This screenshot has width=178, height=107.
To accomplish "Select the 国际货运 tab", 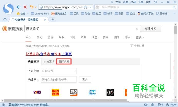I will (x=64, y=62).
